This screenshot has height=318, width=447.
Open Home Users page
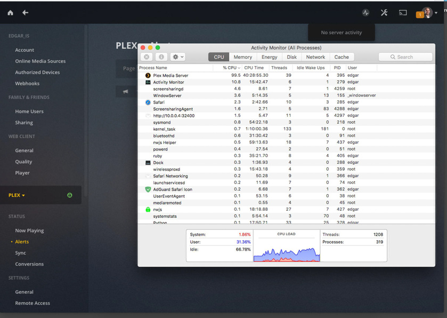point(29,112)
